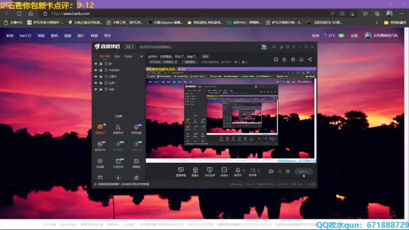Viewport: 409px width, 230px height.
Task: Open Baidu 地图 nav link
Action: [41, 35]
